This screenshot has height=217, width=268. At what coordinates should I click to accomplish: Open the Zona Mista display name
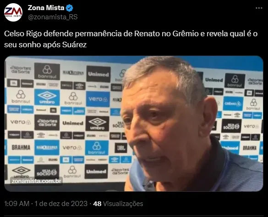tap(46, 8)
